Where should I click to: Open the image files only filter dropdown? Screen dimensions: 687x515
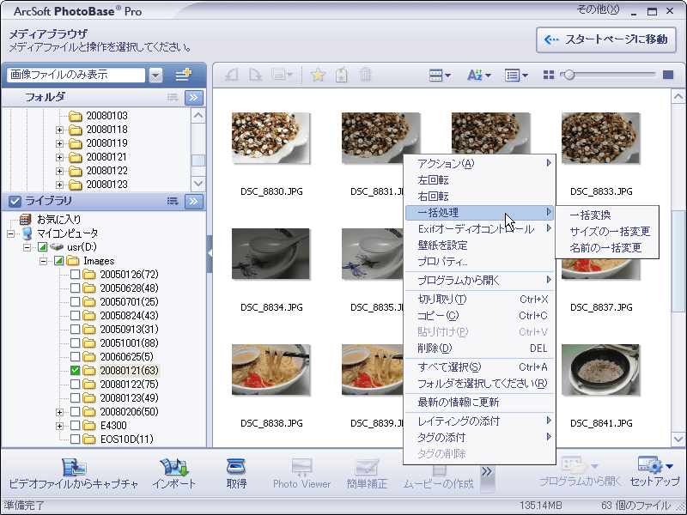click(155, 76)
